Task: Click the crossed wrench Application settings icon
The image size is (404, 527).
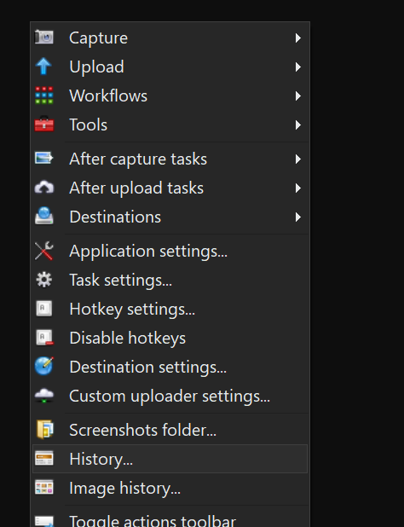Action: (44, 251)
